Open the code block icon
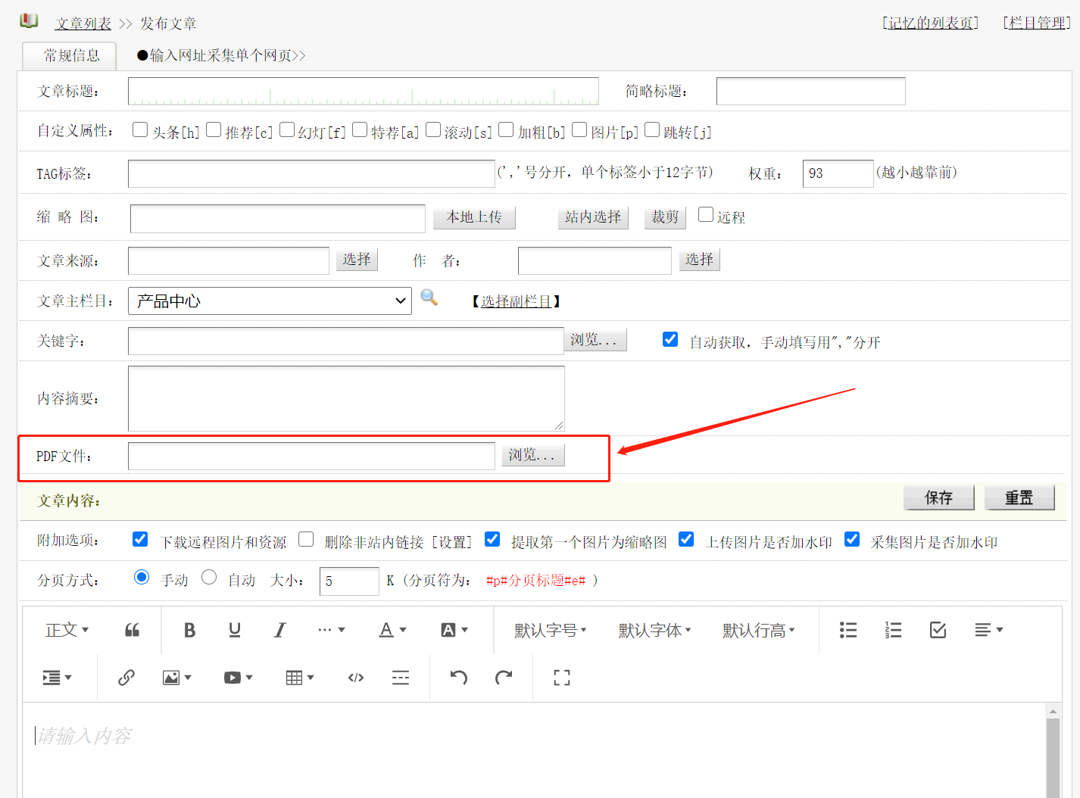 click(356, 678)
